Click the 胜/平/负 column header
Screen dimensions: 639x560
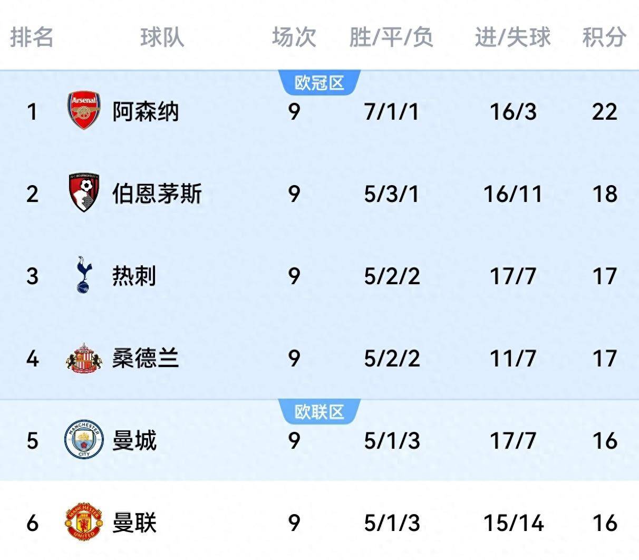click(x=391, y=37)
